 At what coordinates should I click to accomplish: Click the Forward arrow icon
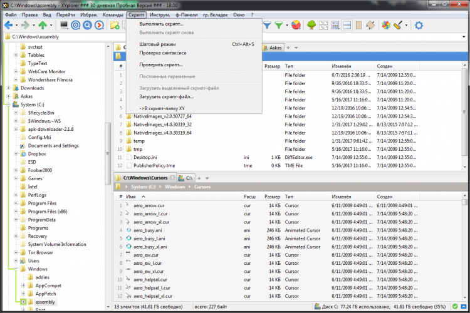[26, 25]
